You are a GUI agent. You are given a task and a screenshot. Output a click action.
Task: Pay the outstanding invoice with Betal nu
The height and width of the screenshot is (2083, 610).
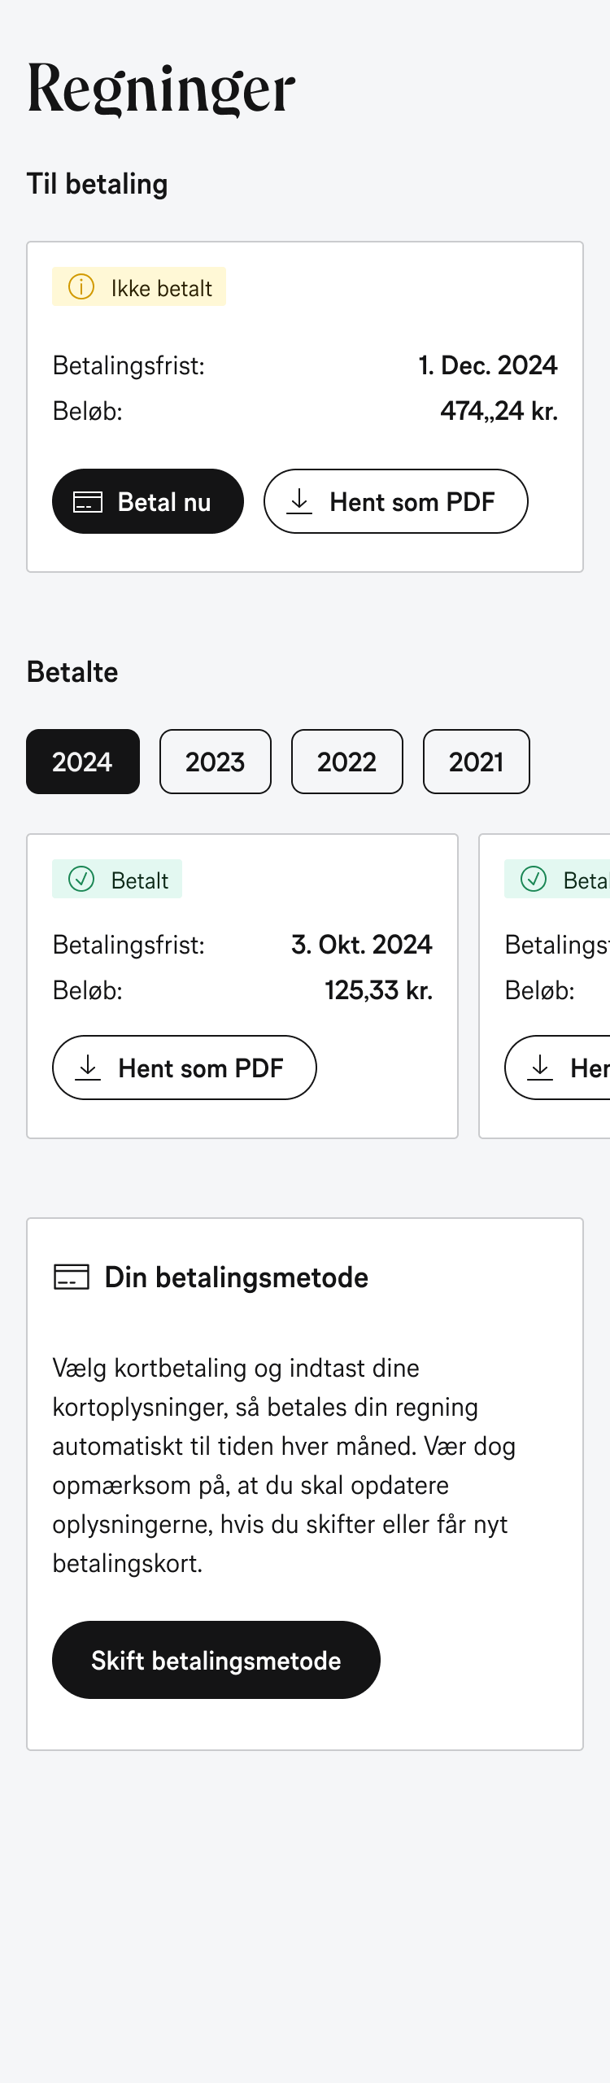click(148, 501)
